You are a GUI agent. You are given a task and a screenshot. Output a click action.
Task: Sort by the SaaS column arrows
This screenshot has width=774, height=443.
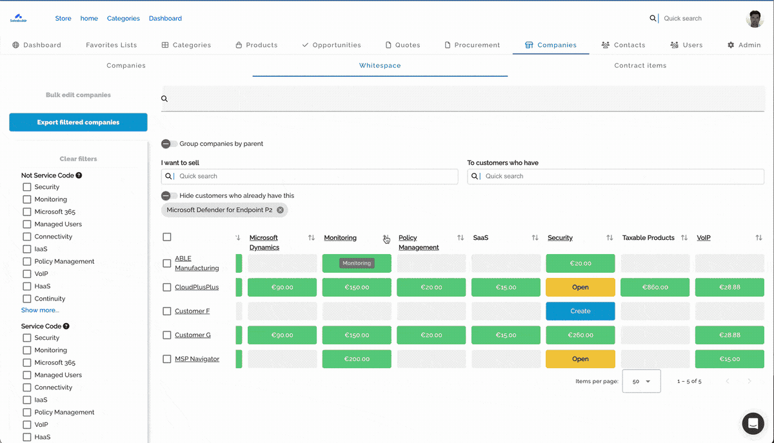(x=535, y=238)
